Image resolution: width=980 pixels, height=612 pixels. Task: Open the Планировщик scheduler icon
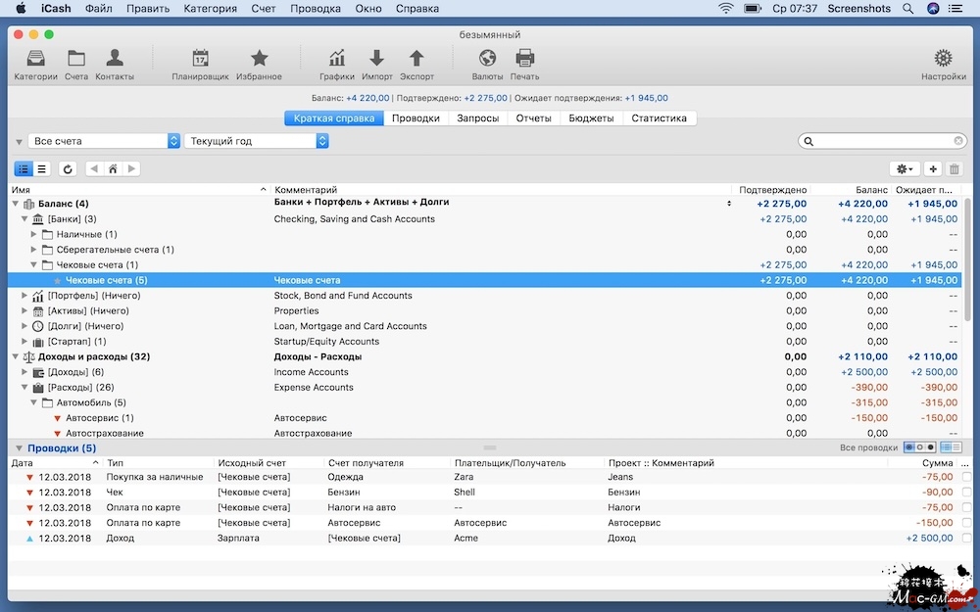(x=200, y=59)
